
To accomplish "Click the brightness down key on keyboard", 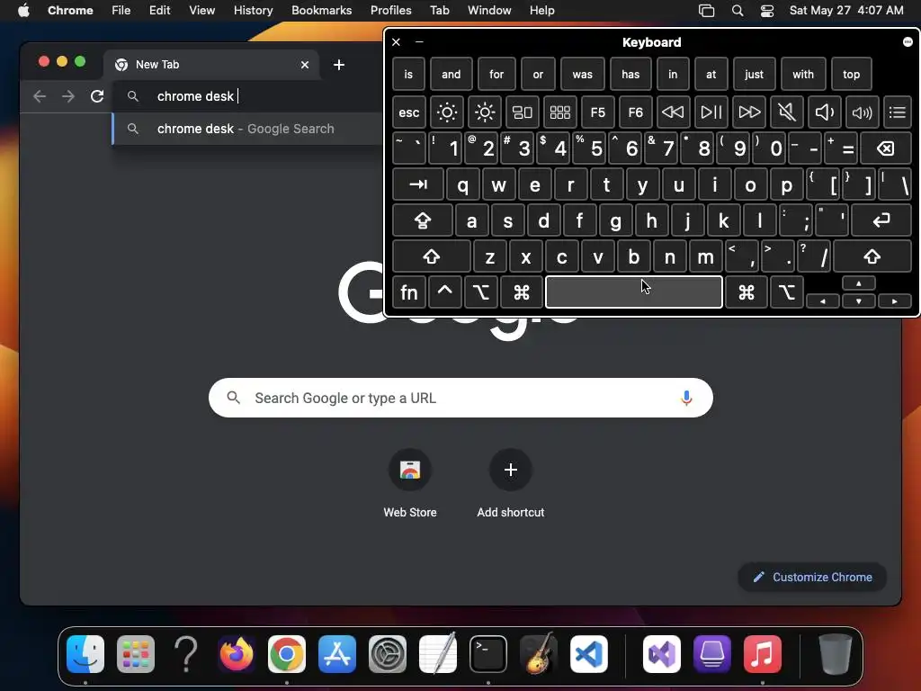I will 446,112.
